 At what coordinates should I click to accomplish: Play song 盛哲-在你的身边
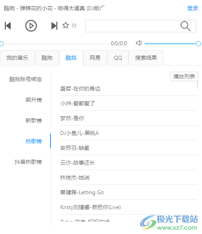129,89
